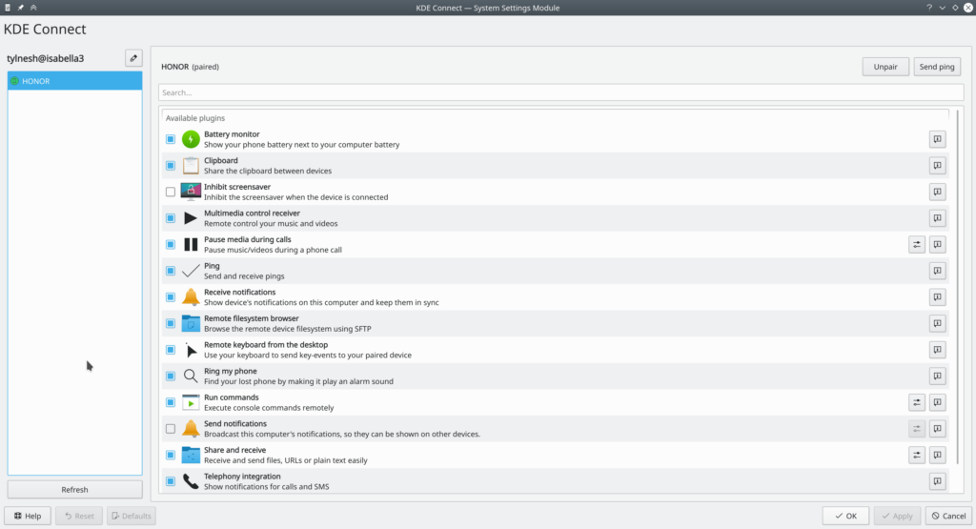
Task: Toggle the Multimedia control receiver checkbox
Action: pyautogui.click(x=171, y=218)
